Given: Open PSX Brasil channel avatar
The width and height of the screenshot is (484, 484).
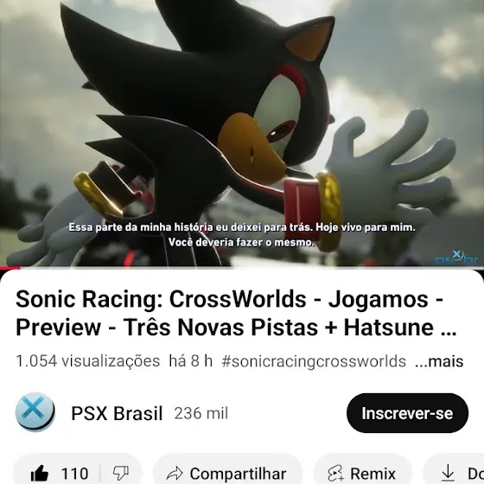Looking at the screenshot, I should pos(35,412).
